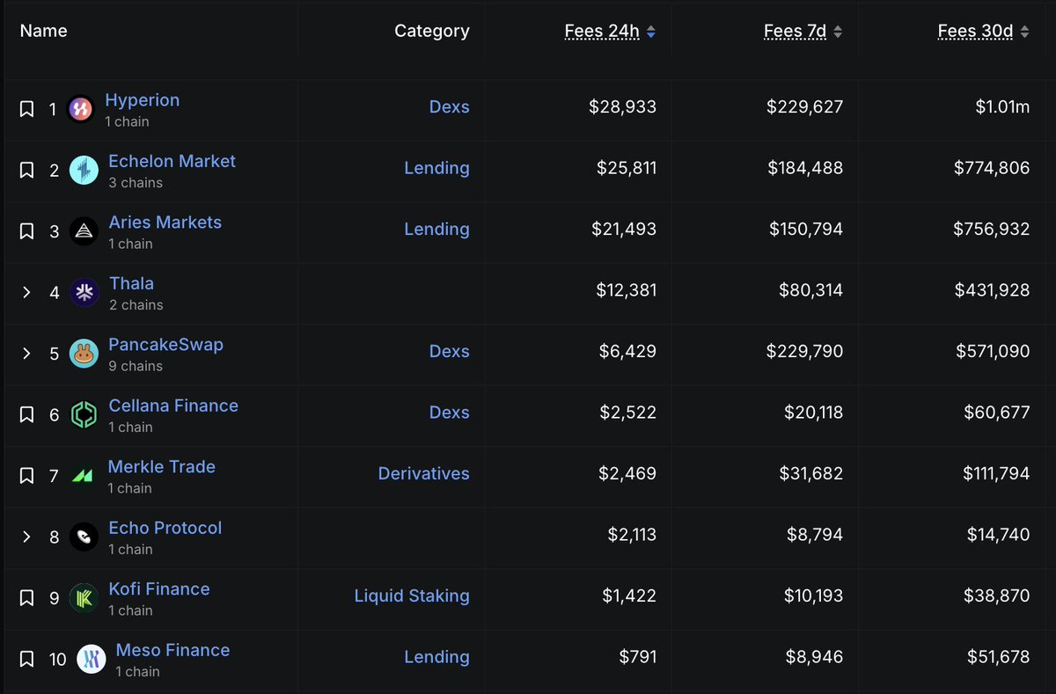
Task: Click the Fees 24h header label
Action: pyautogui.click(x=602, y=32)
